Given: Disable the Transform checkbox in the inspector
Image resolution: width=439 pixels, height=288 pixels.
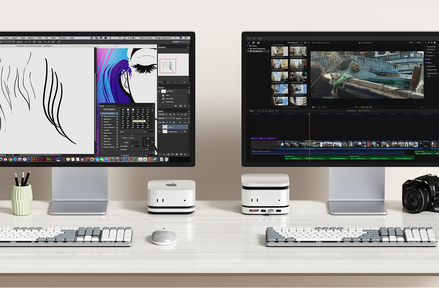Looking at the screenshot, I should 426,56.
